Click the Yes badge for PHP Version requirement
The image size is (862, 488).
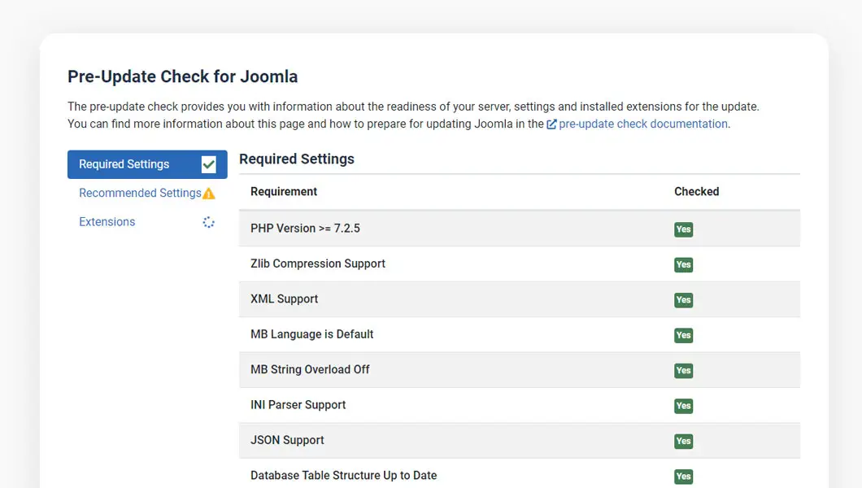683,229
